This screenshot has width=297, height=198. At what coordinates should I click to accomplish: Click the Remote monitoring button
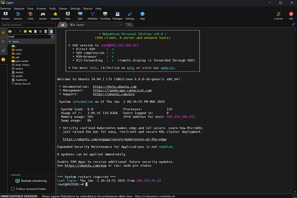pyautogui.click(x=31, y=181)
